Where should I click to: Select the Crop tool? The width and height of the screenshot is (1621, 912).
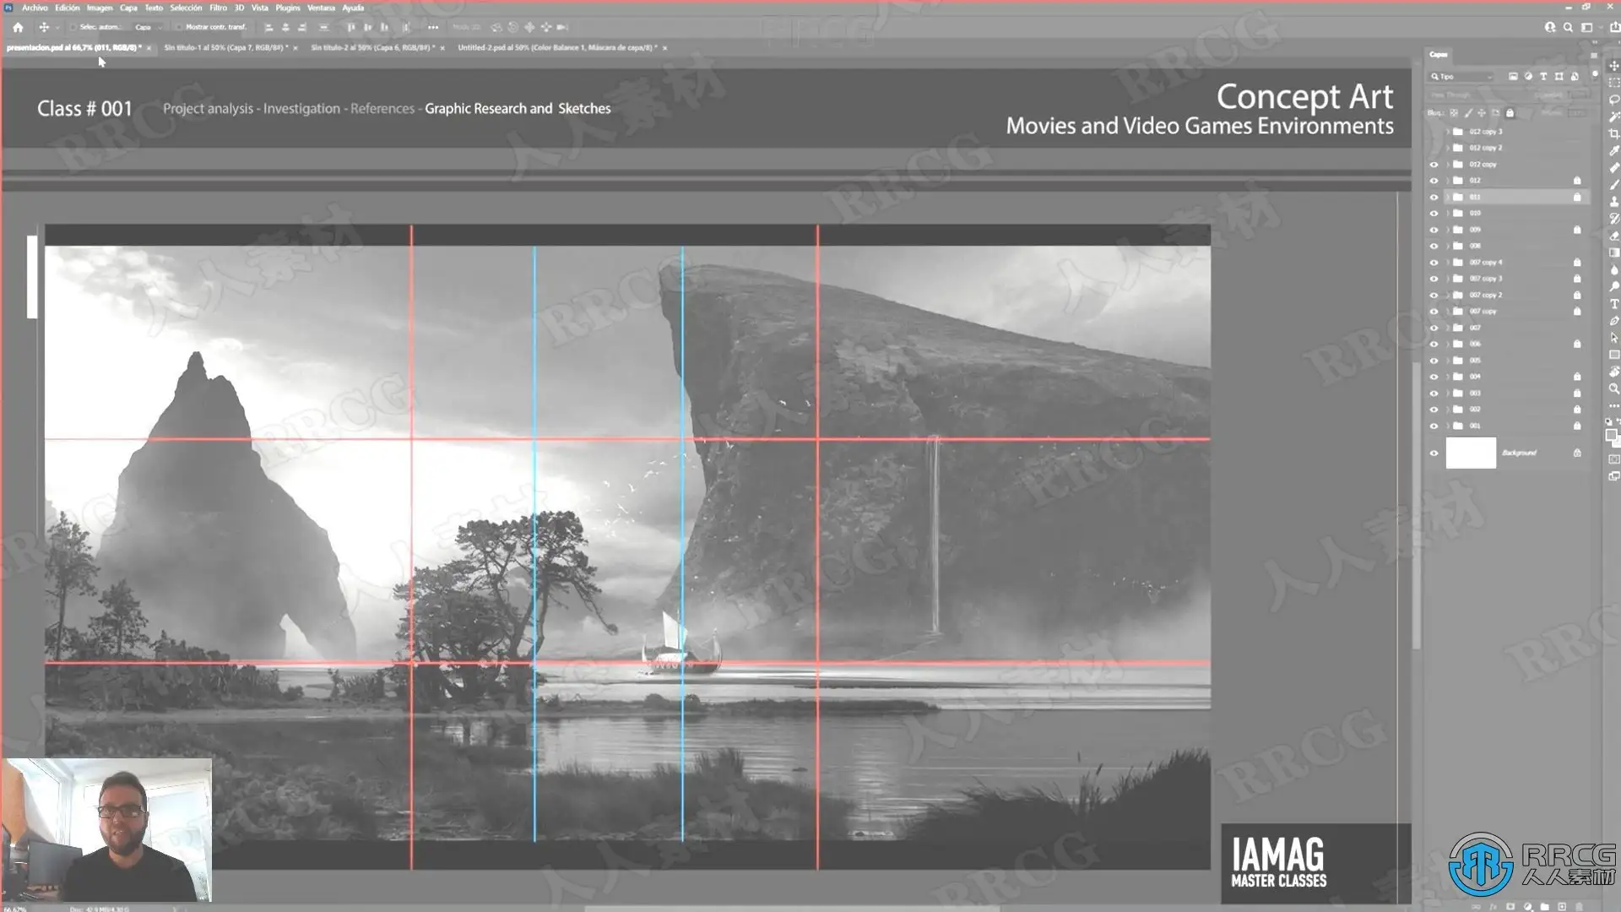point(1614,133)
